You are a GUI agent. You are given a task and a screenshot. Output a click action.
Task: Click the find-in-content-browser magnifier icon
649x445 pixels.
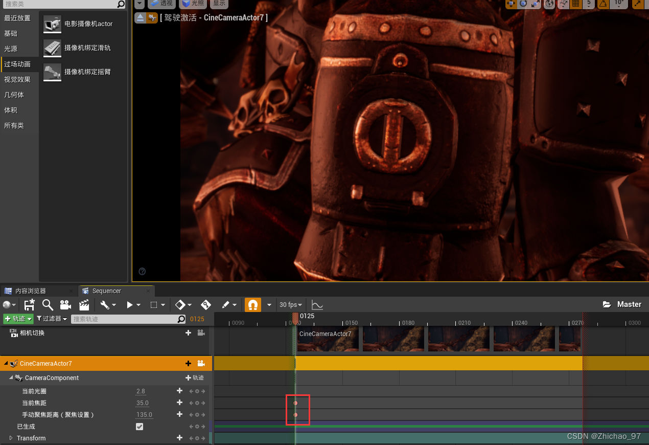click(x=48, y=305)
